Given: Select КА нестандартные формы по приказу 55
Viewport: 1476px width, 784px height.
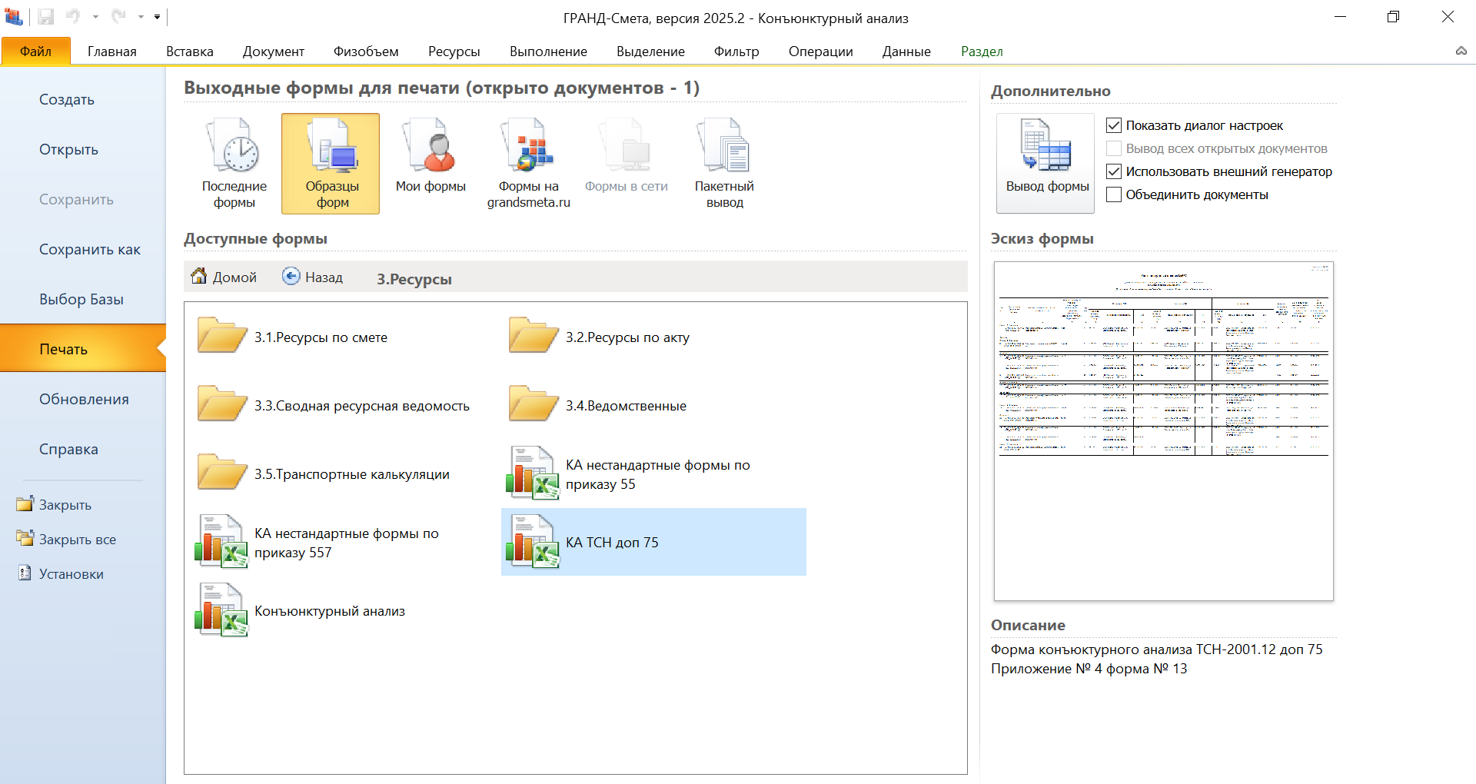Looking at the screenshot, I should tap(653, 473).
